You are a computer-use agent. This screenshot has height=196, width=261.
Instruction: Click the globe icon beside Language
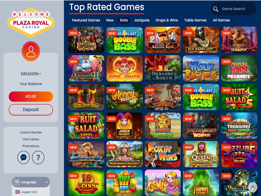coord(17,182)
